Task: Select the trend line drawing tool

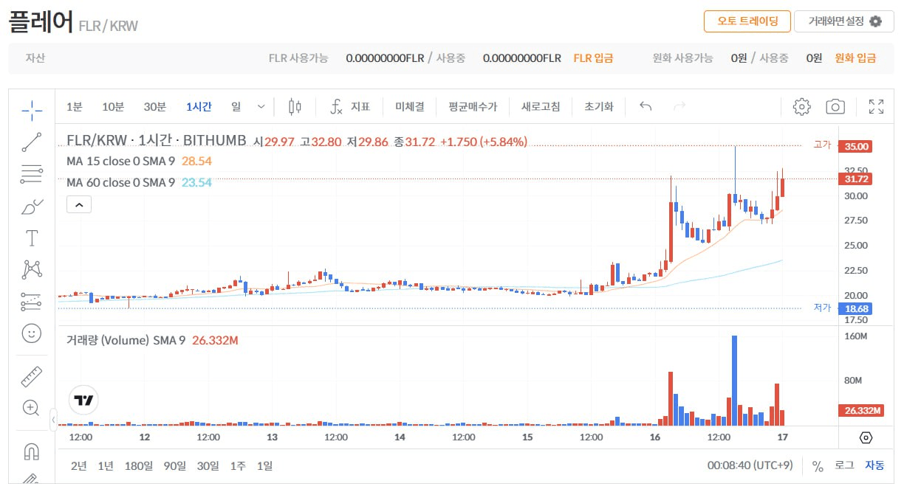Action: [32, 142]
